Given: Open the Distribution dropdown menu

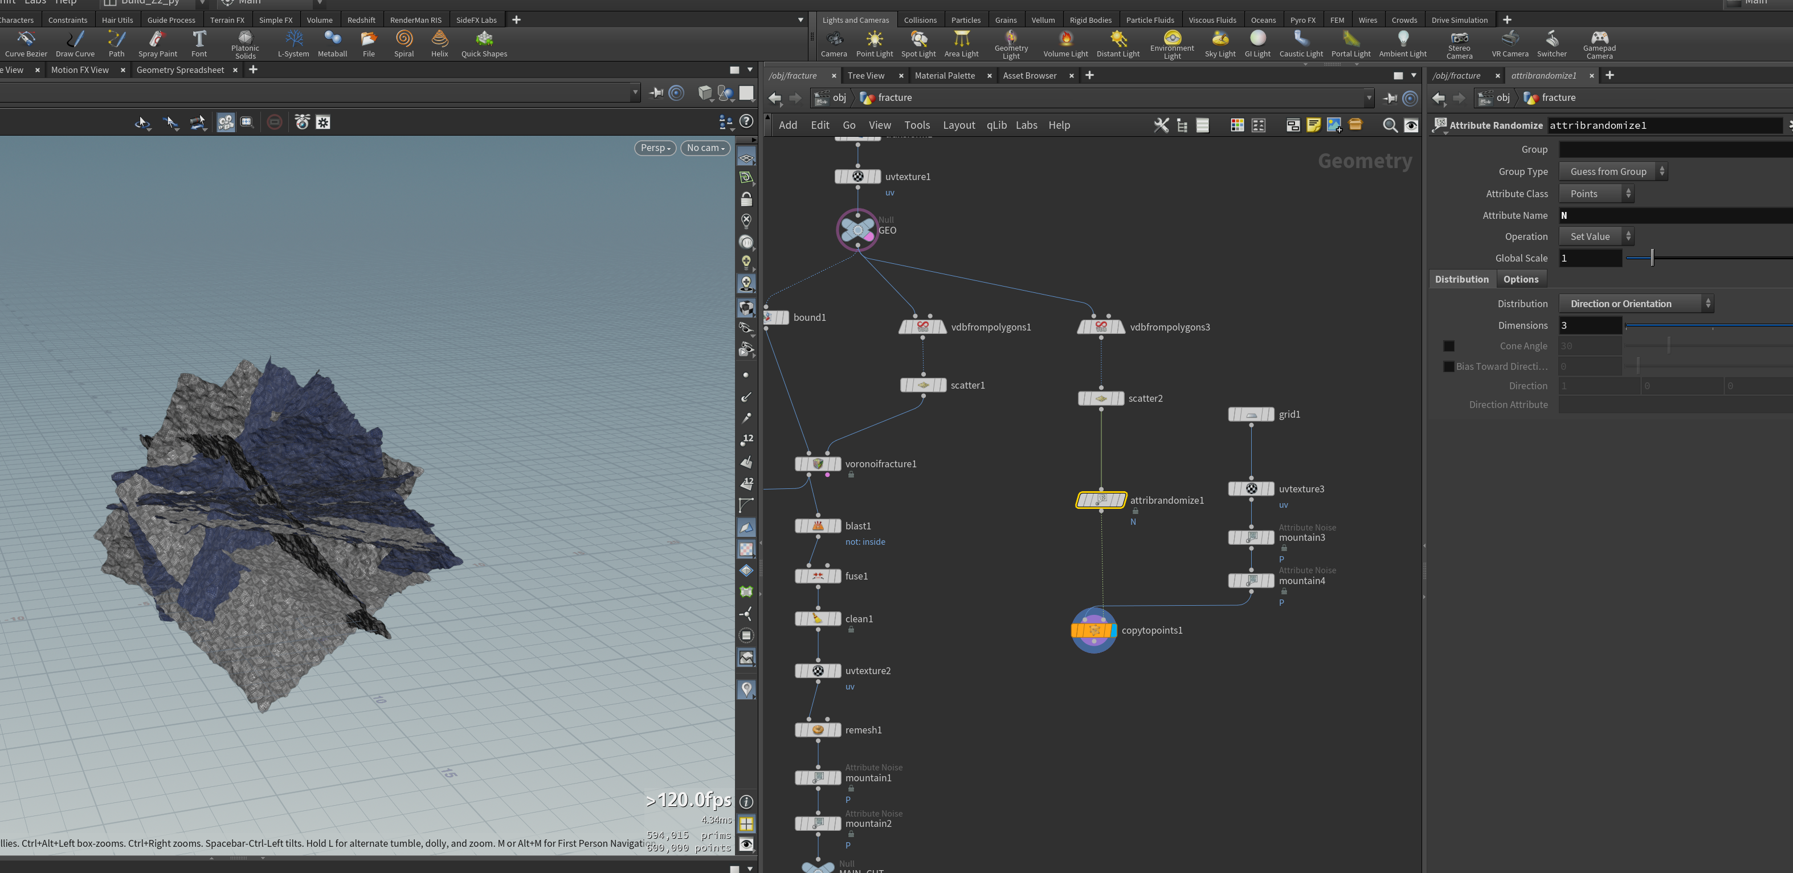Looking at the screenshot, I should tap(1636, 304).
